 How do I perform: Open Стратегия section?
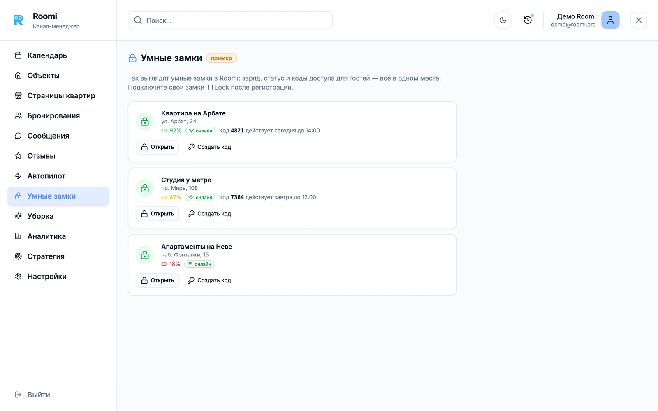click(58, 256)
